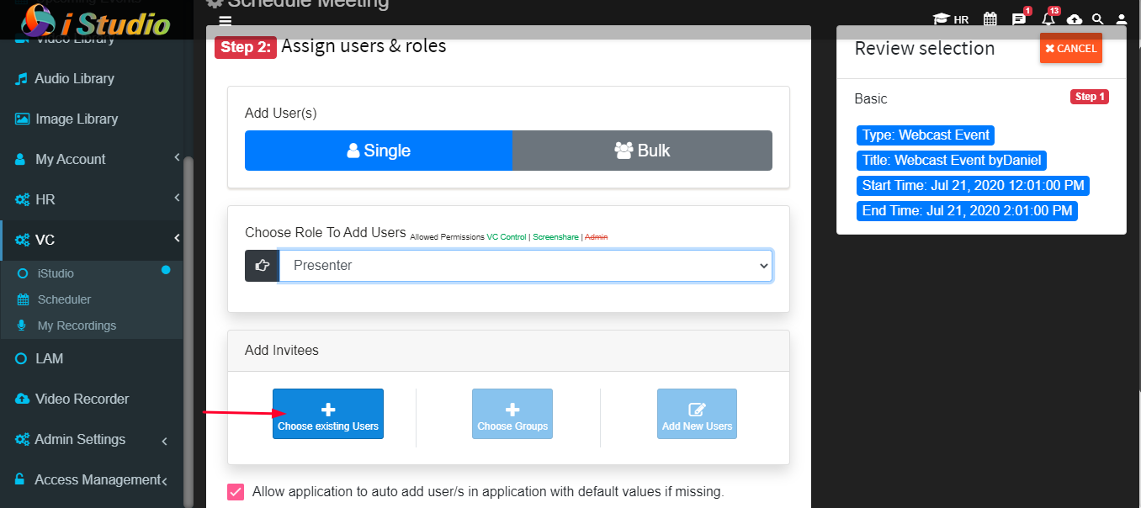Click the VC Control permission label

507,237
